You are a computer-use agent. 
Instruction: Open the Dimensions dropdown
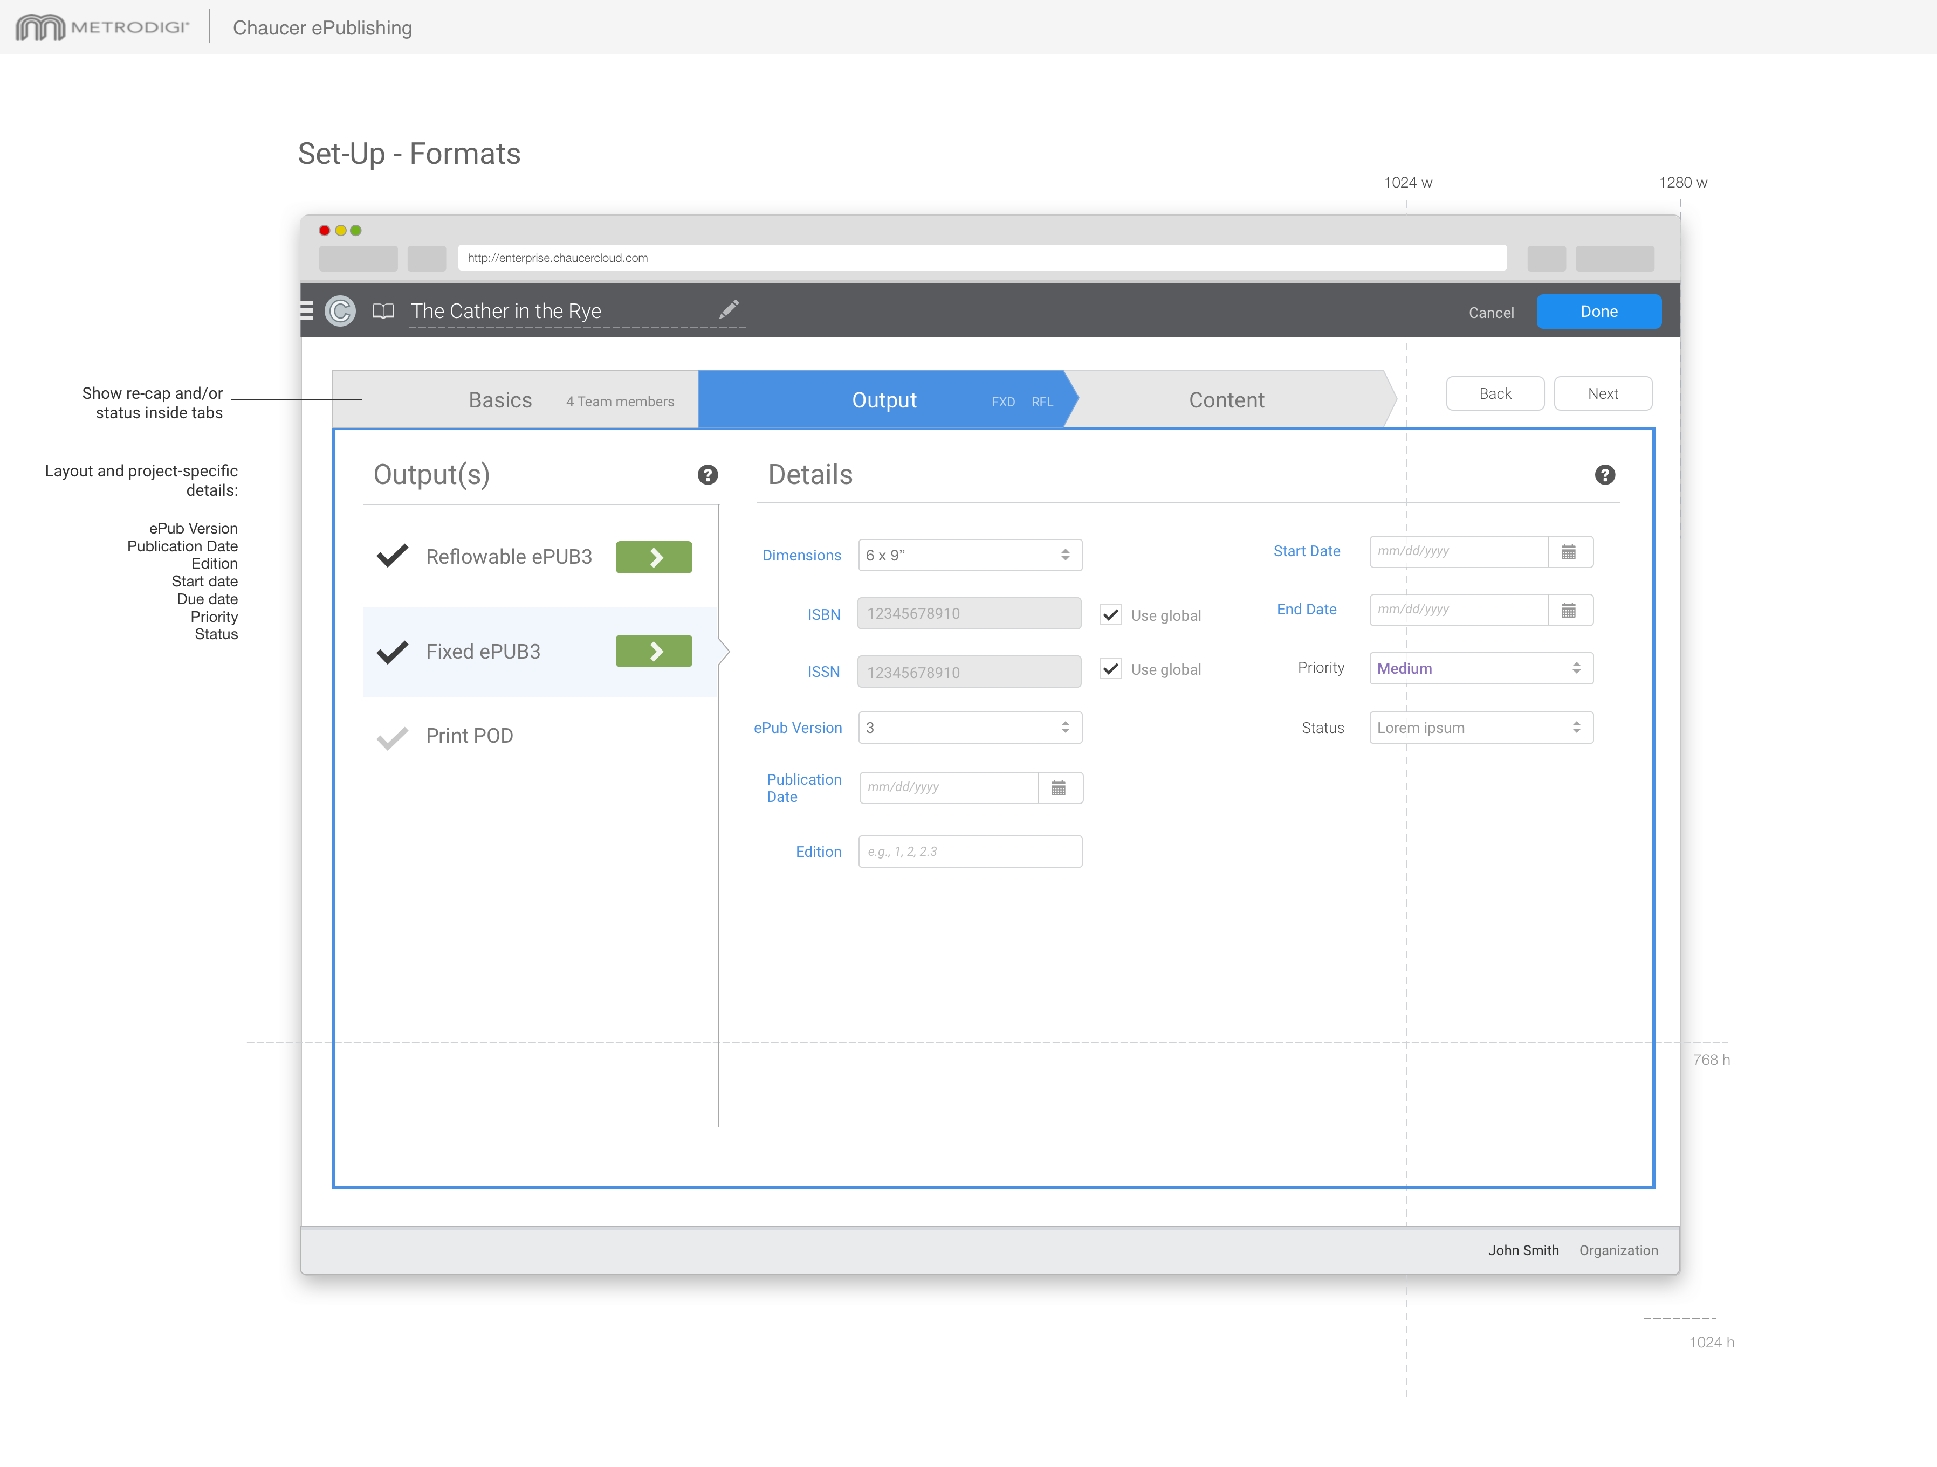coord(970,555)
